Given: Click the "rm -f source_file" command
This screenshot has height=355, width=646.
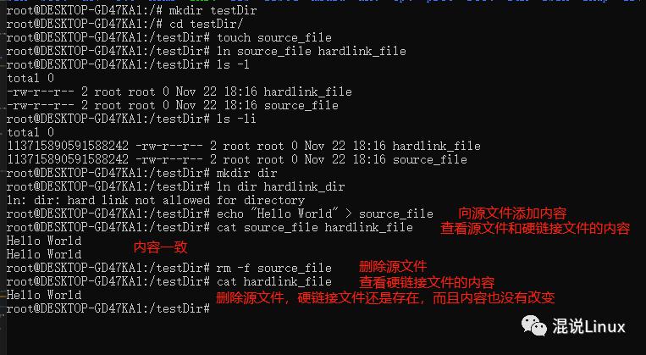Looking at the screenshot, I should 274,268.
